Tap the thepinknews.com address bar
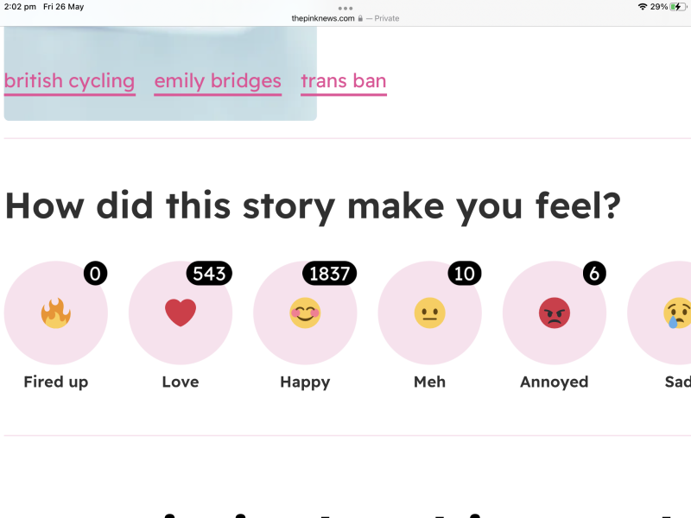691x518 pixels. [x=324, y=18]
